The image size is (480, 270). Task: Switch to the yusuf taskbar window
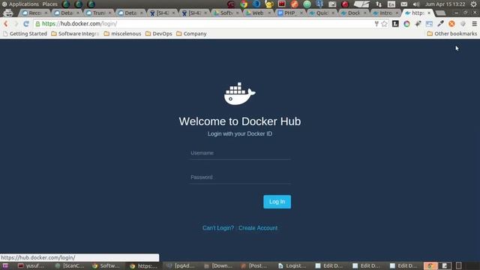tap(31, 265)
